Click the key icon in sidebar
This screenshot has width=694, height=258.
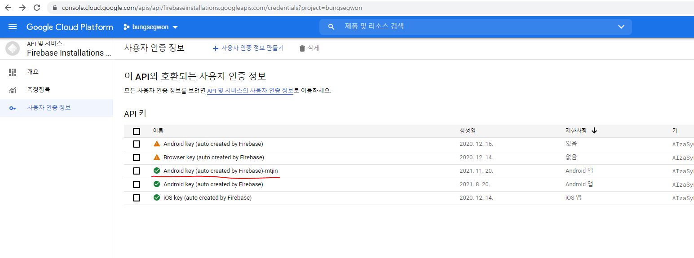[13, 108]
